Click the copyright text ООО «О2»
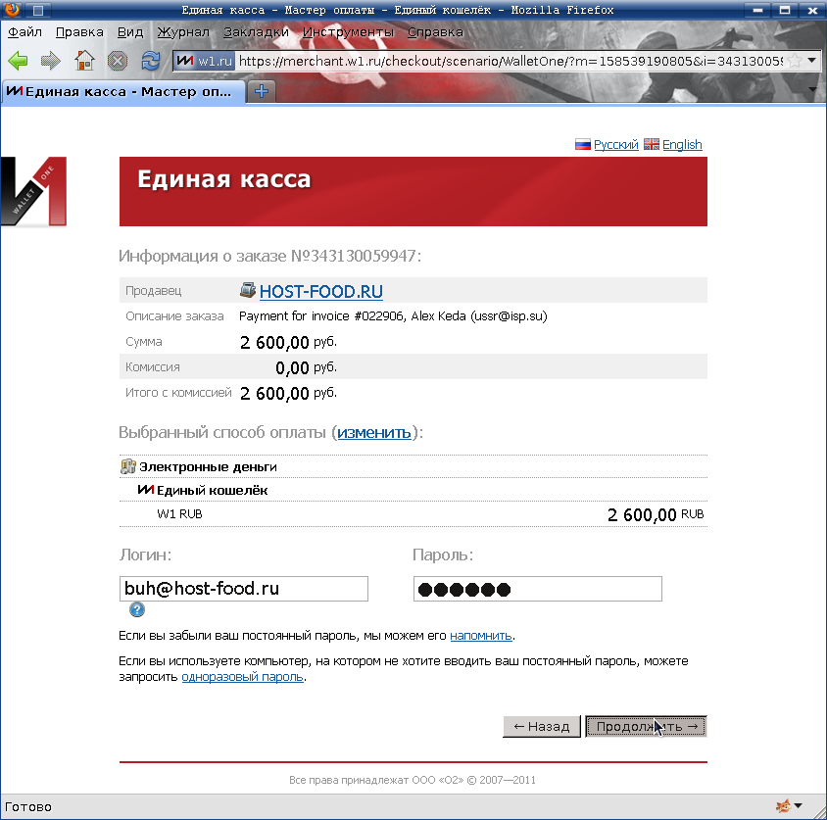 coord(413,780)
